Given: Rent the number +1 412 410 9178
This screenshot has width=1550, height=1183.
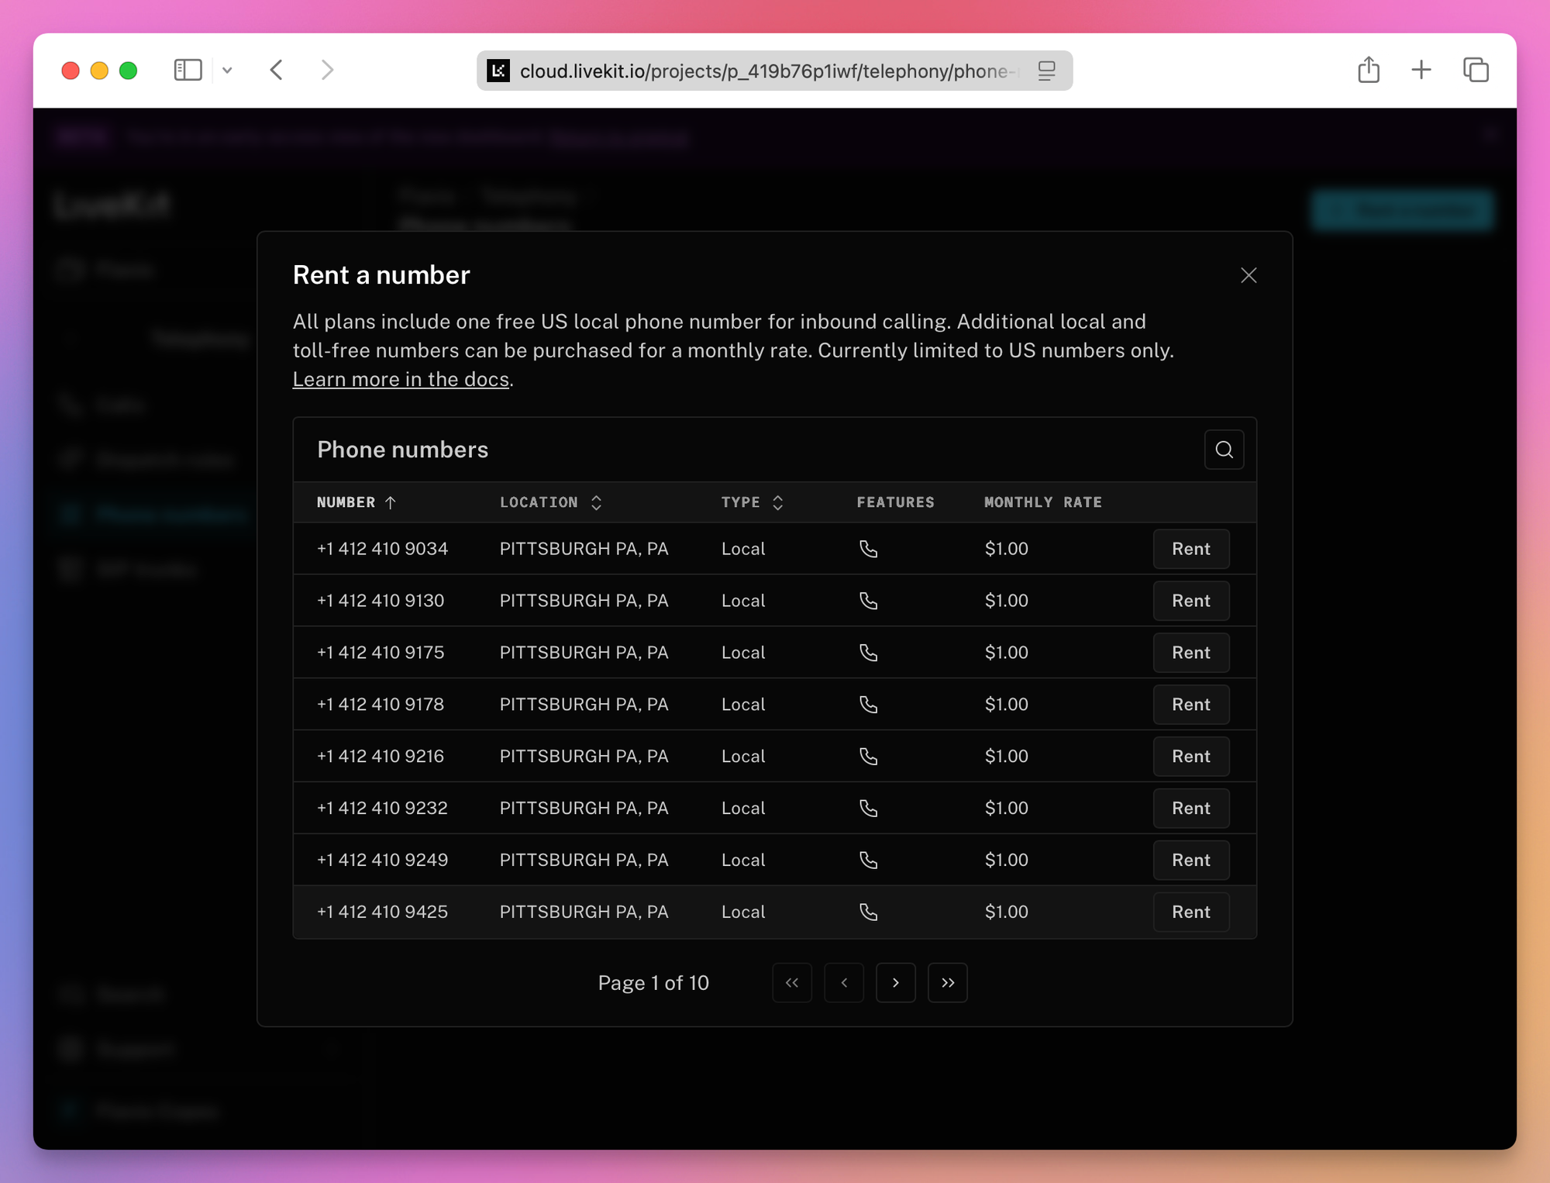Looking at the screenshot, I should (1190, 705).
